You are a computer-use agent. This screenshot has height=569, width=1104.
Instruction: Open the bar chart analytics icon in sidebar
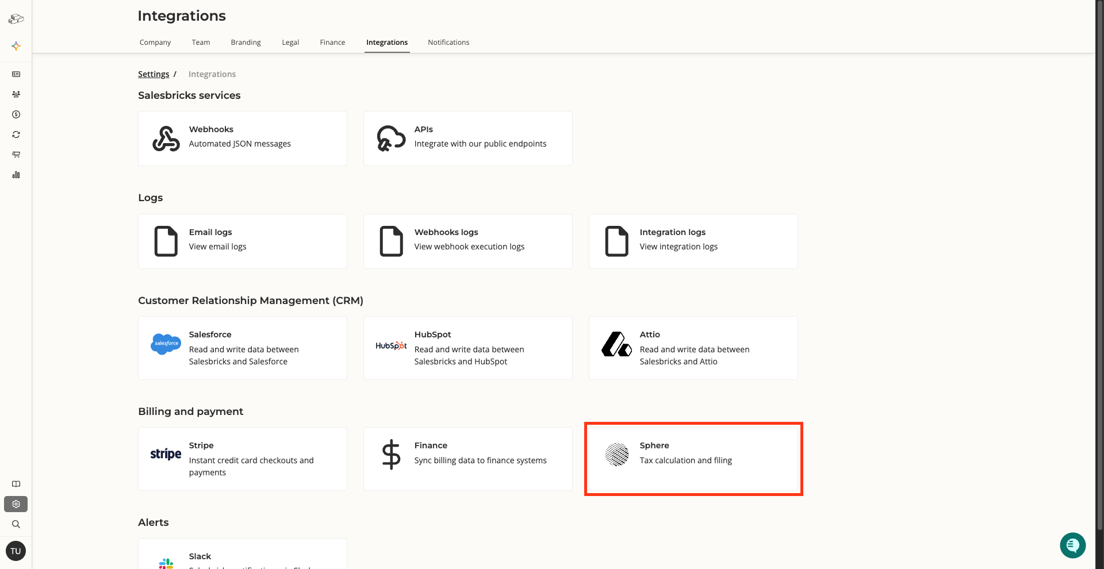pyautogui.click(x=16, y=175)
